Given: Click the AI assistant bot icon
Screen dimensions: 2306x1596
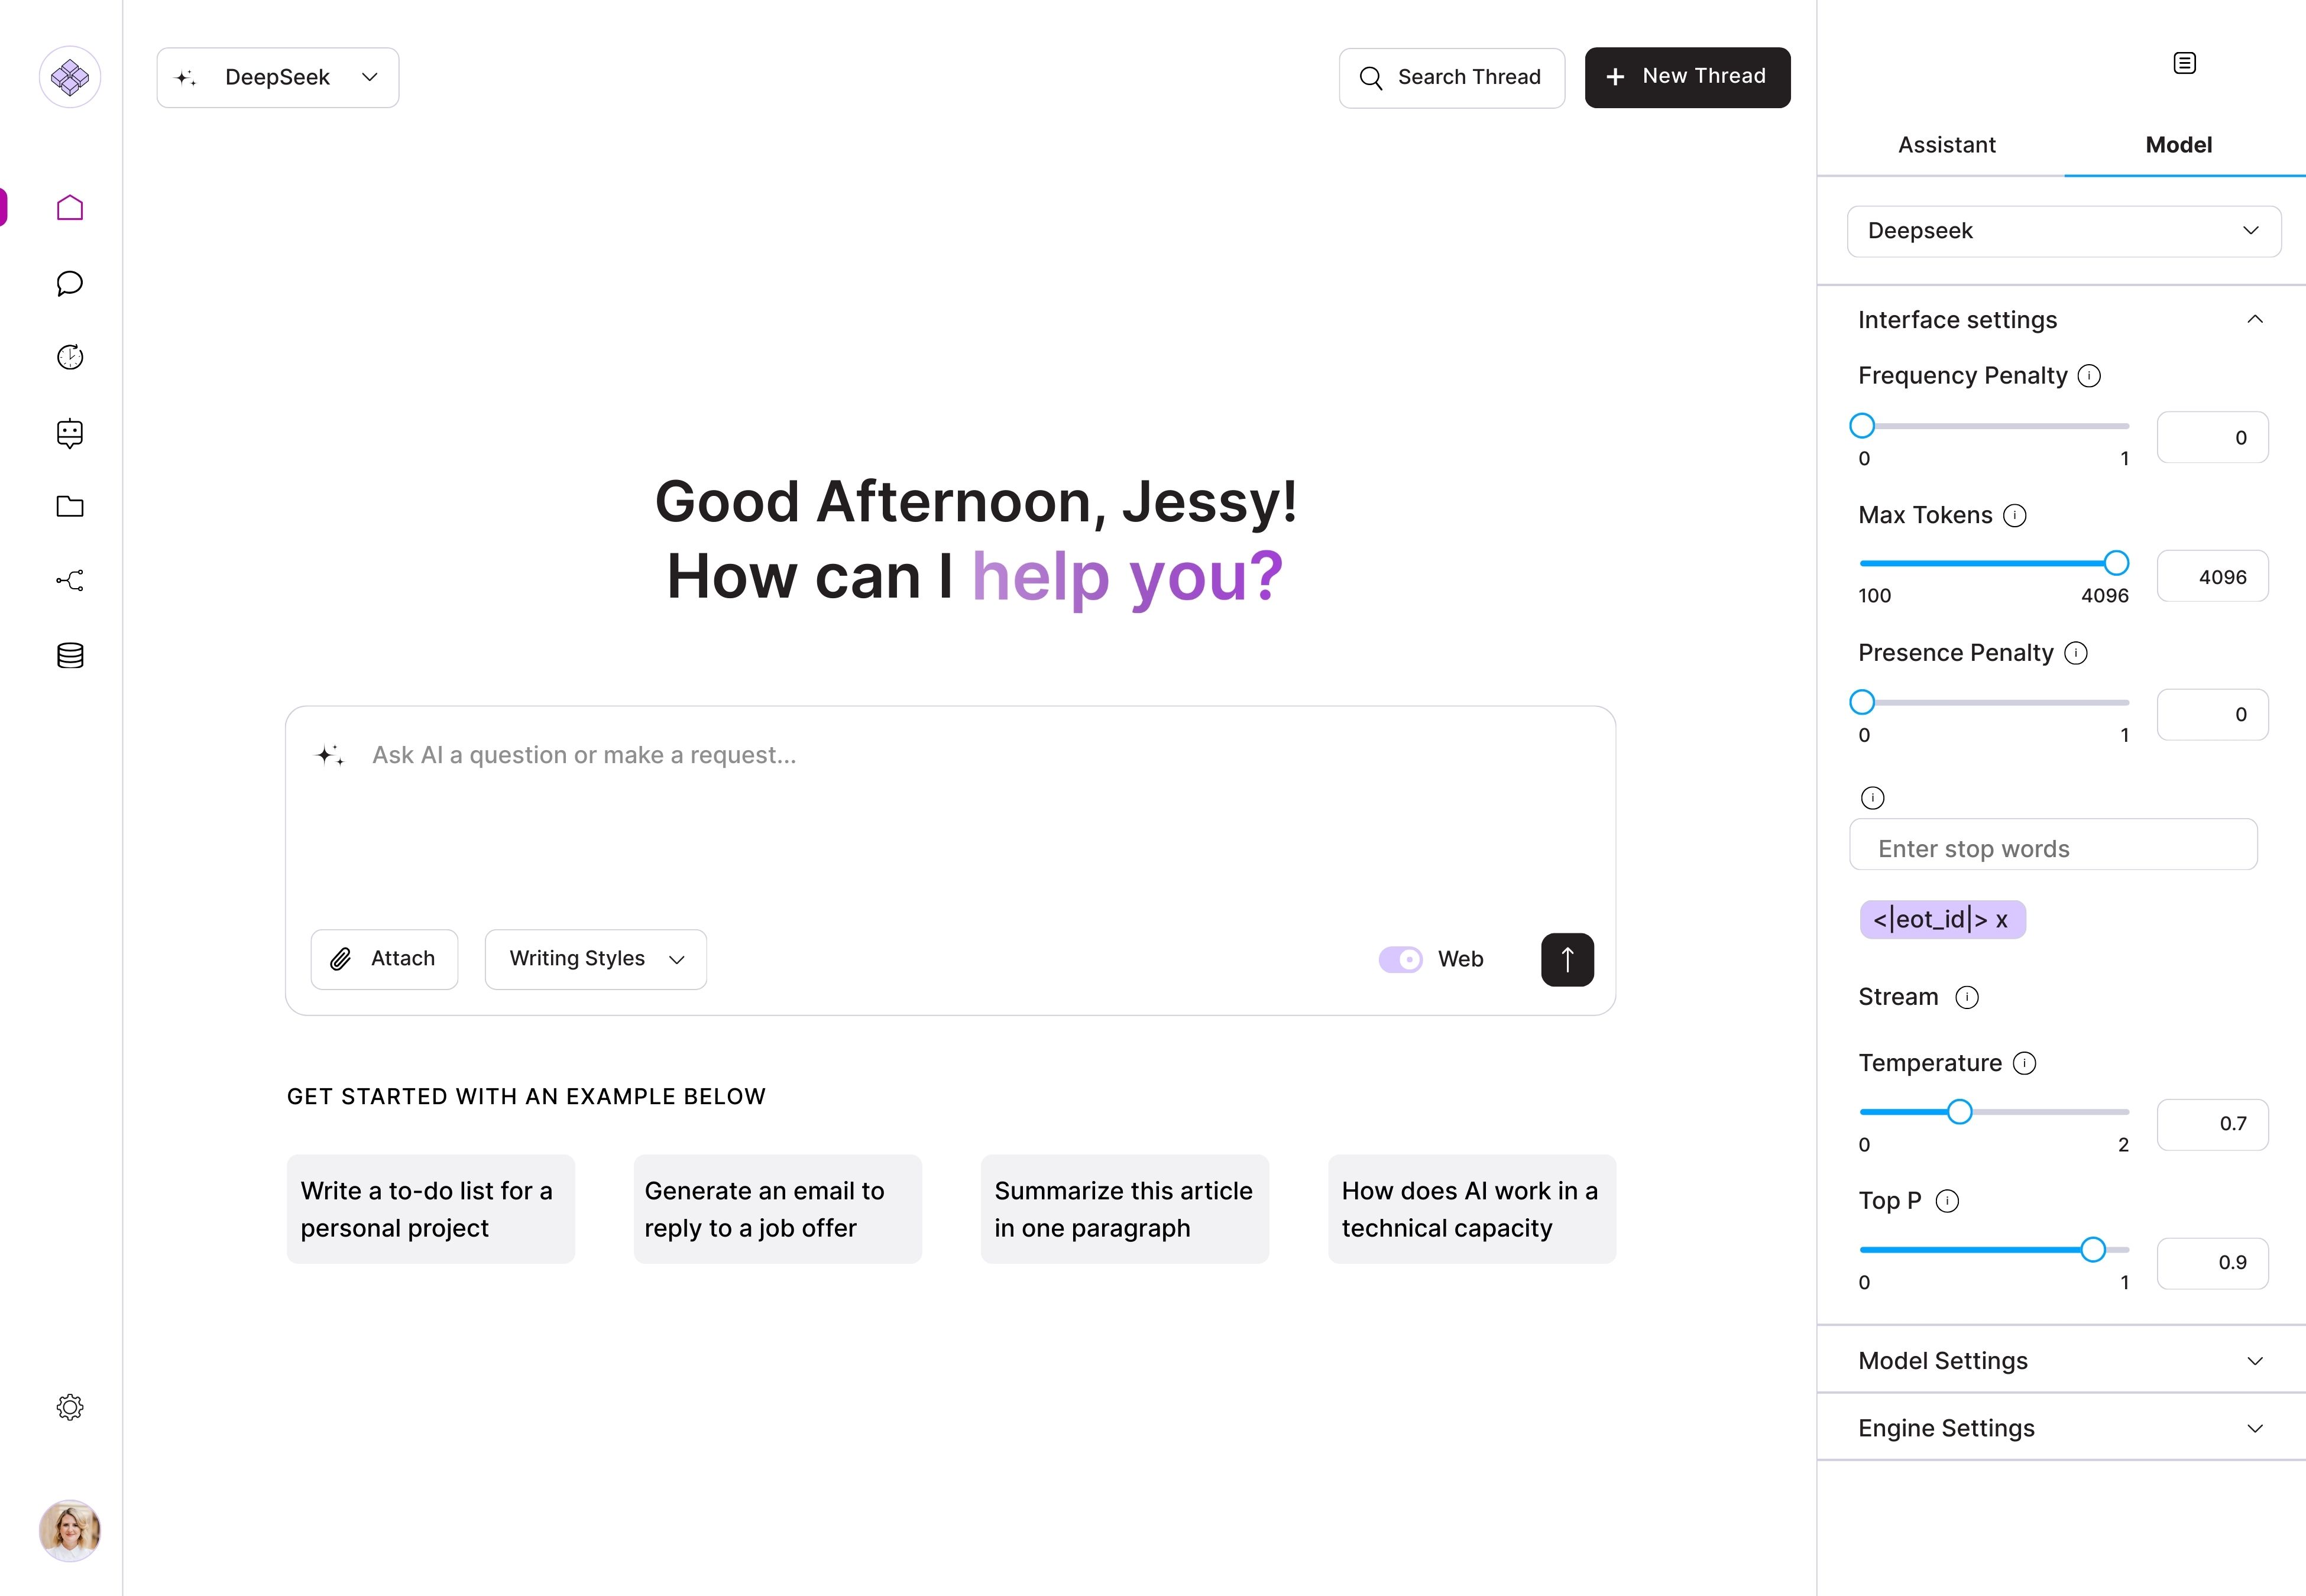Looking at the screenshot, I should click(69, 433).
